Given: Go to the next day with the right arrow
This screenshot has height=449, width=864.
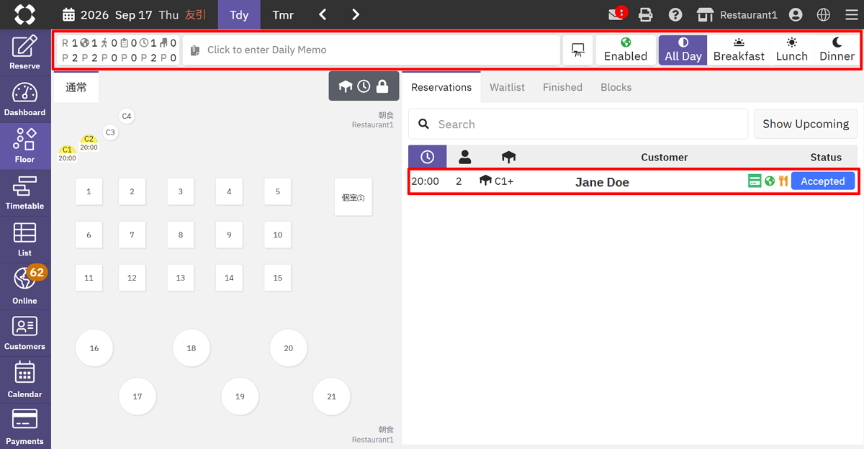Looking at the screenshot, I should pyautogui.click(x=356, y=14).
